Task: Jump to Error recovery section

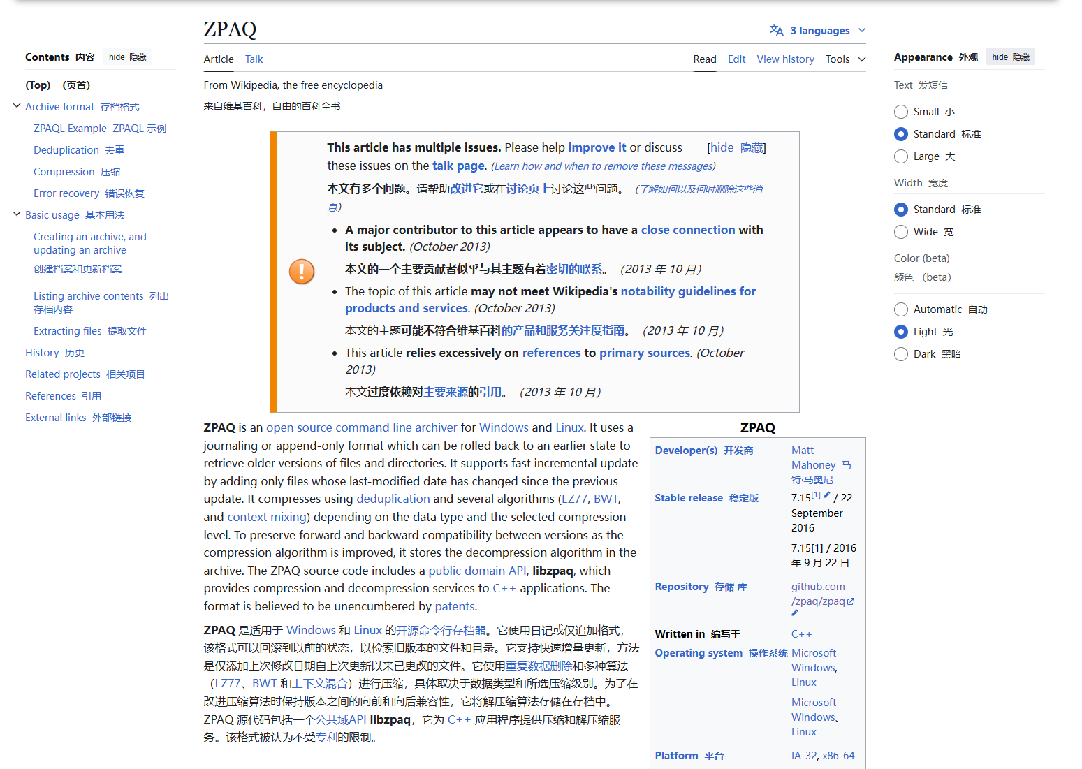Action: tap(89, 193)
